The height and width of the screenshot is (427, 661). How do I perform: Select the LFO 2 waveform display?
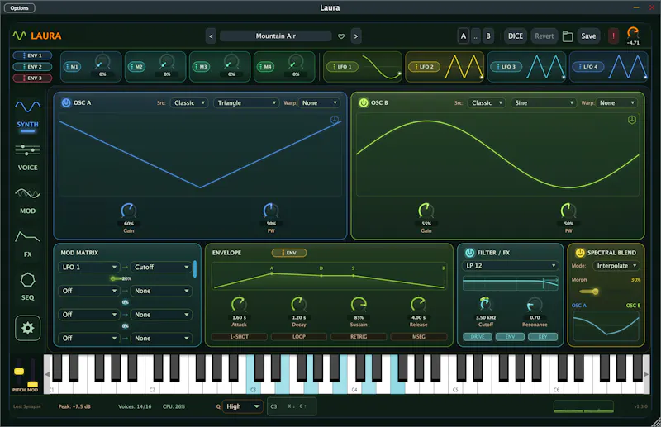[x=464, y=67]
